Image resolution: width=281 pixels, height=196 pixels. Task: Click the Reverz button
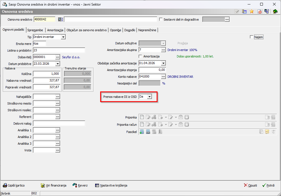click(80, 185)
